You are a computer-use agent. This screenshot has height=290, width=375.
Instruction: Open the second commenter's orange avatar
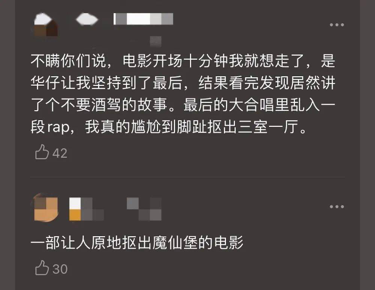pyautogui.click(x=46, y=208)
